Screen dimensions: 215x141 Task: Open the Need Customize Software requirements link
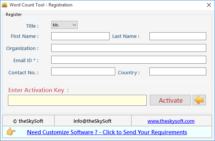click(x=107, y=132)
